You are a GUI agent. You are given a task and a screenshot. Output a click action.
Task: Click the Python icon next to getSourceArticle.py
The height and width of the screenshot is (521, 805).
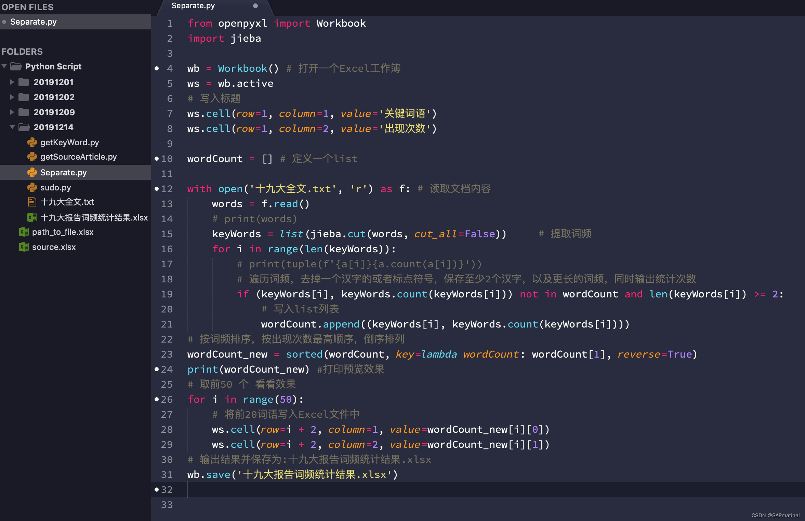[32, 157]
